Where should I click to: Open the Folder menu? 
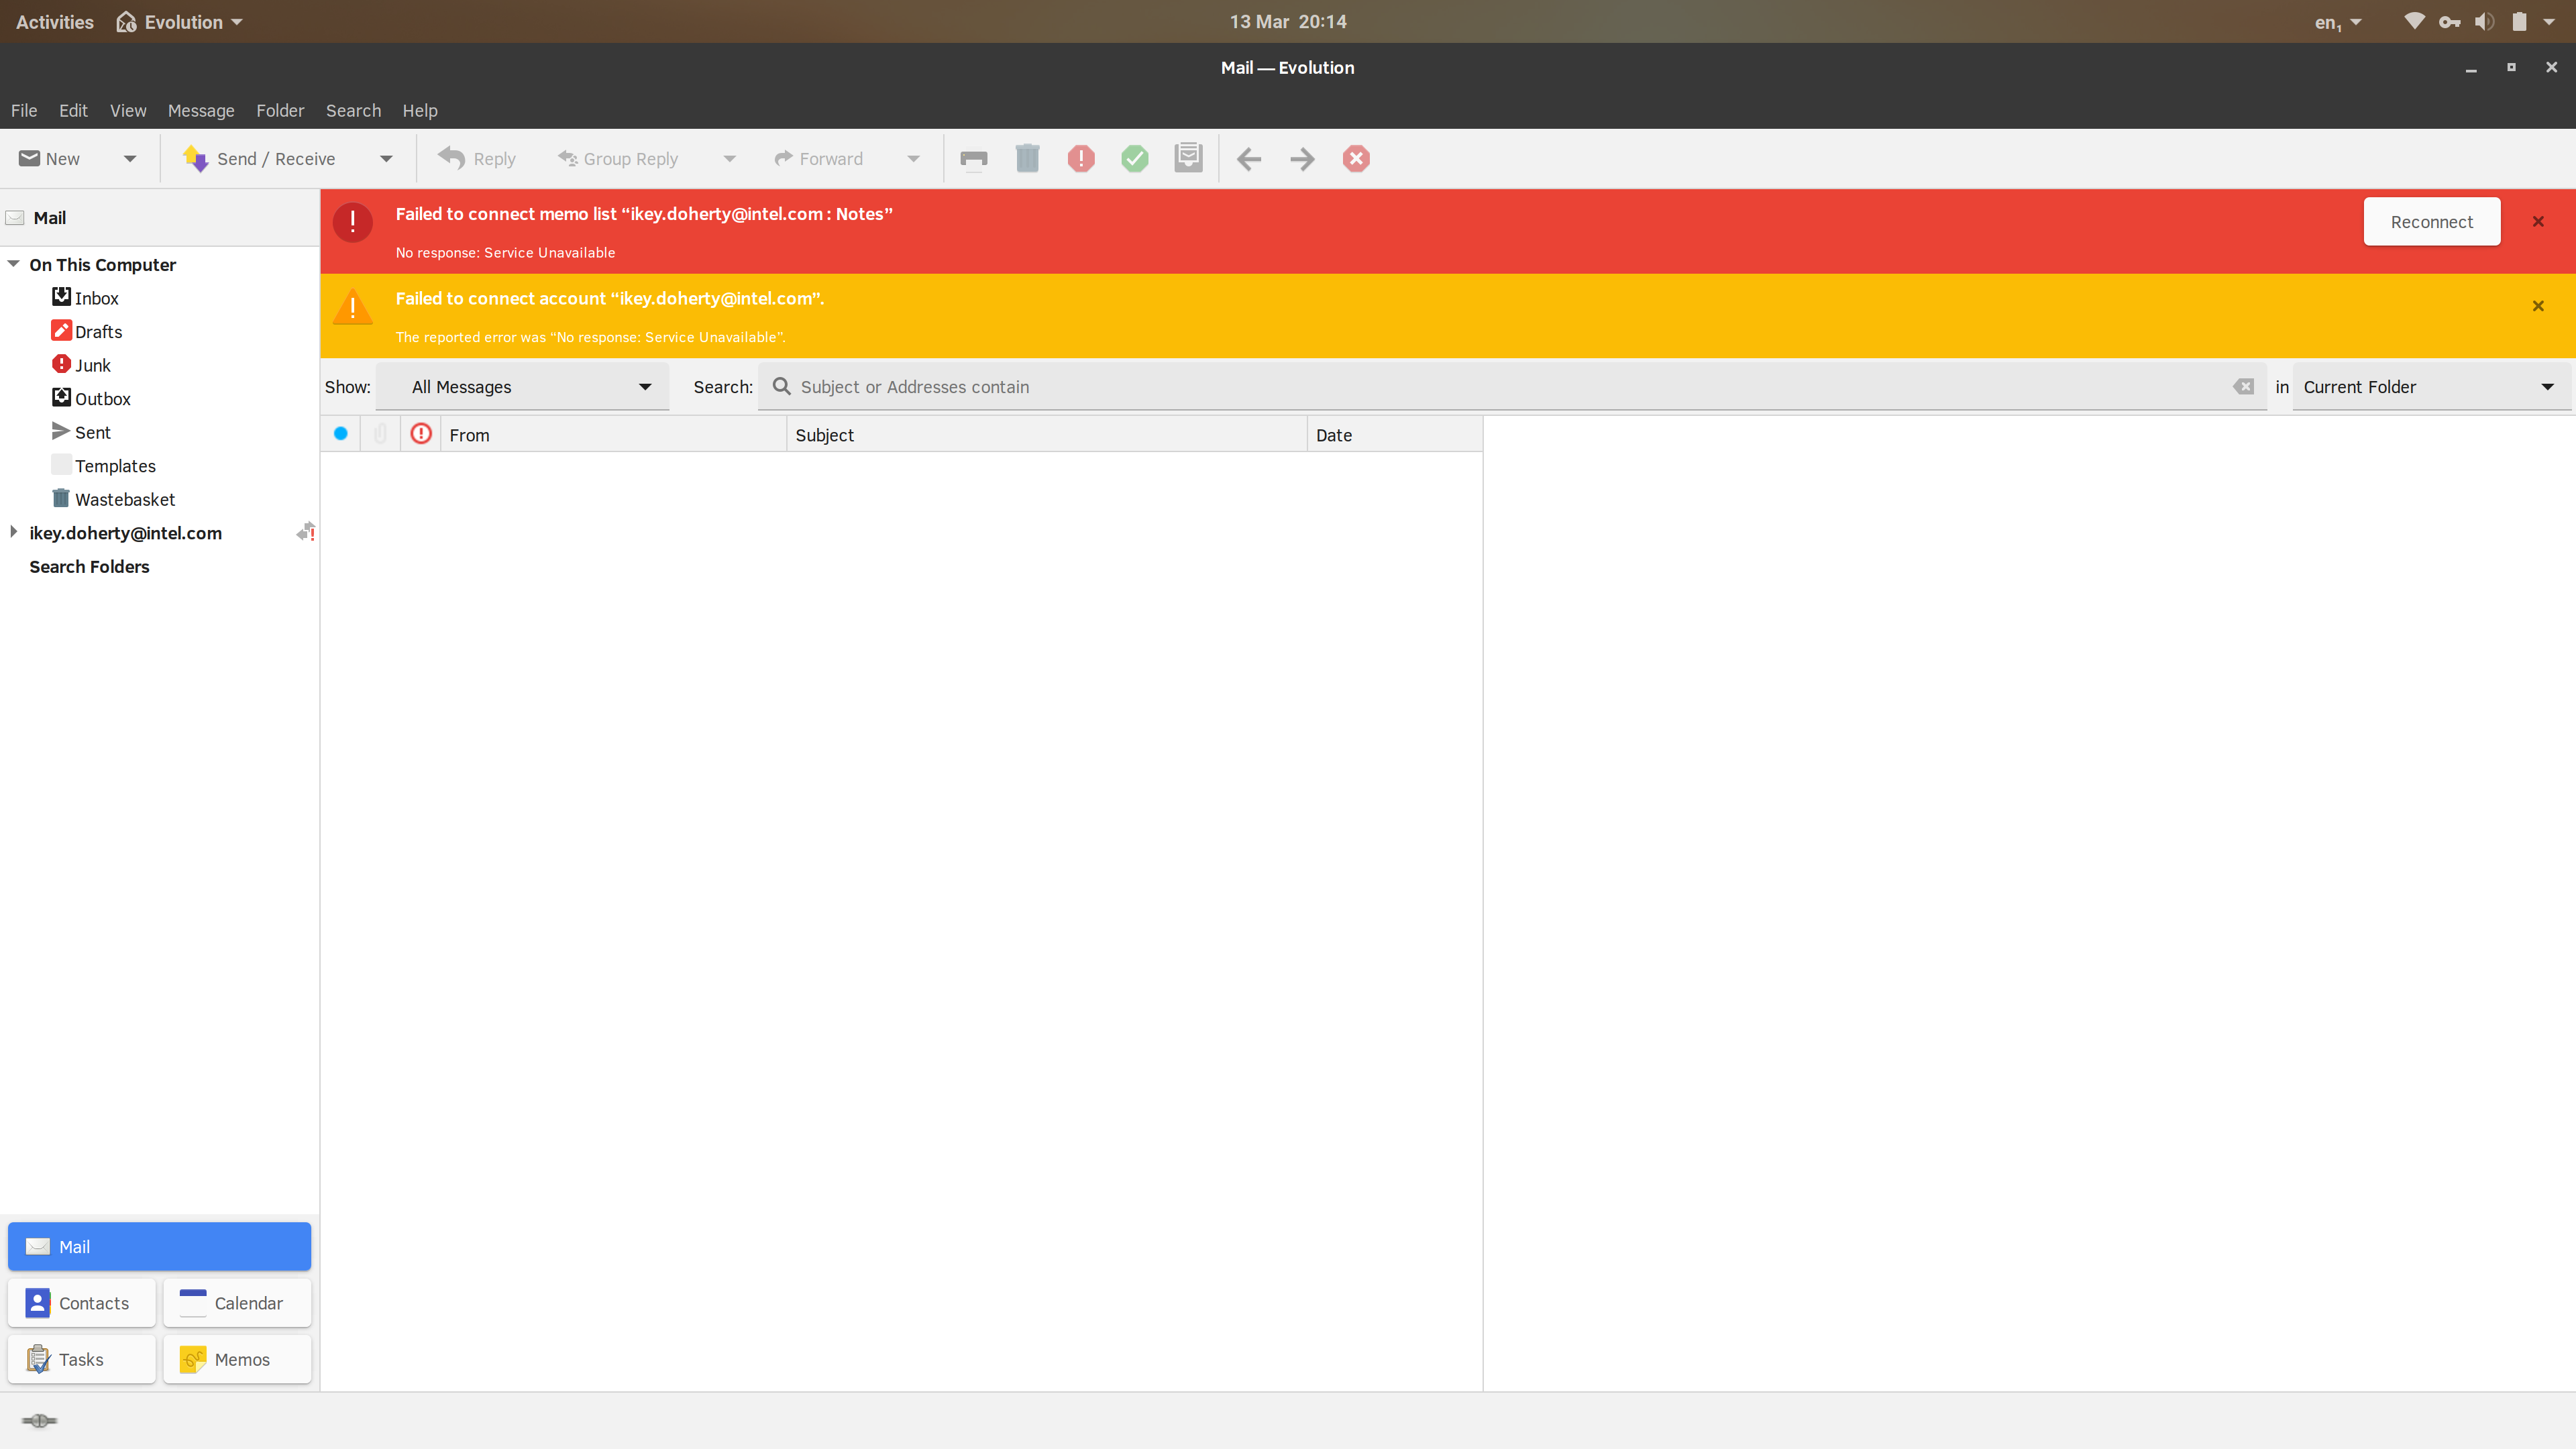coord(280,111)
